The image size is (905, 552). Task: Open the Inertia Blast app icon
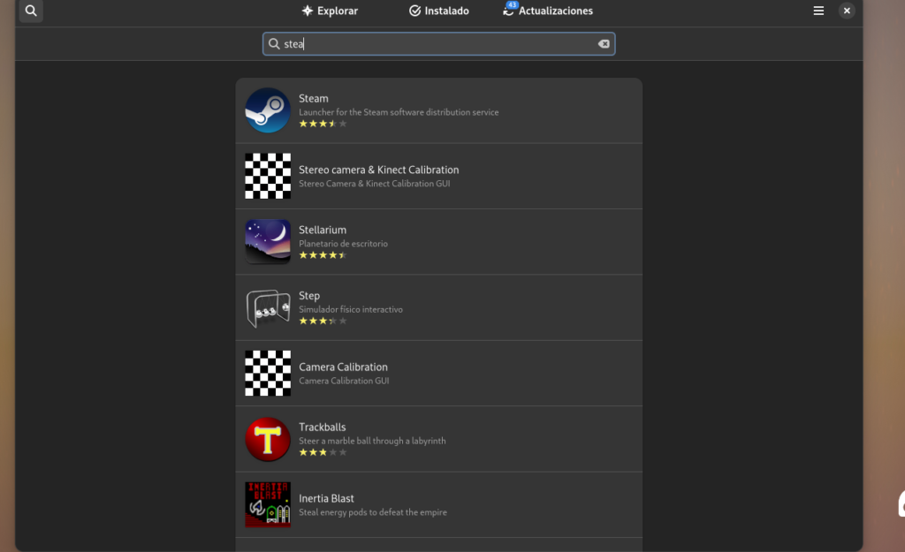click(x=267, y=504)
